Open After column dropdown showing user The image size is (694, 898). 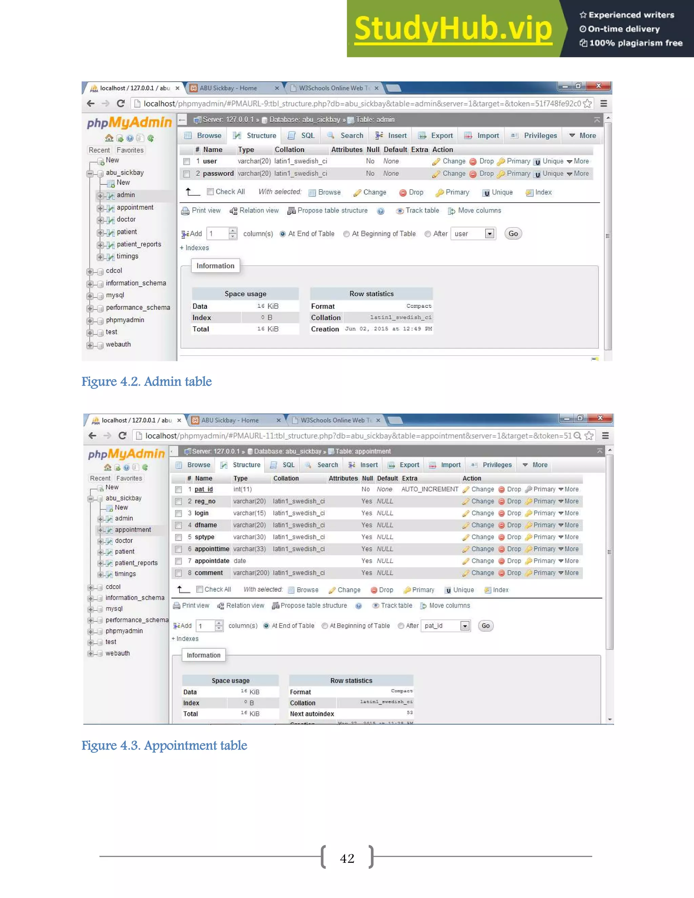[x=473, y=234]
